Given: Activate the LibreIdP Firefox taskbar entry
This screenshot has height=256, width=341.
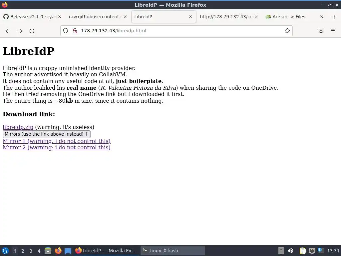Looking at the screenshot, I should point(106,251).
